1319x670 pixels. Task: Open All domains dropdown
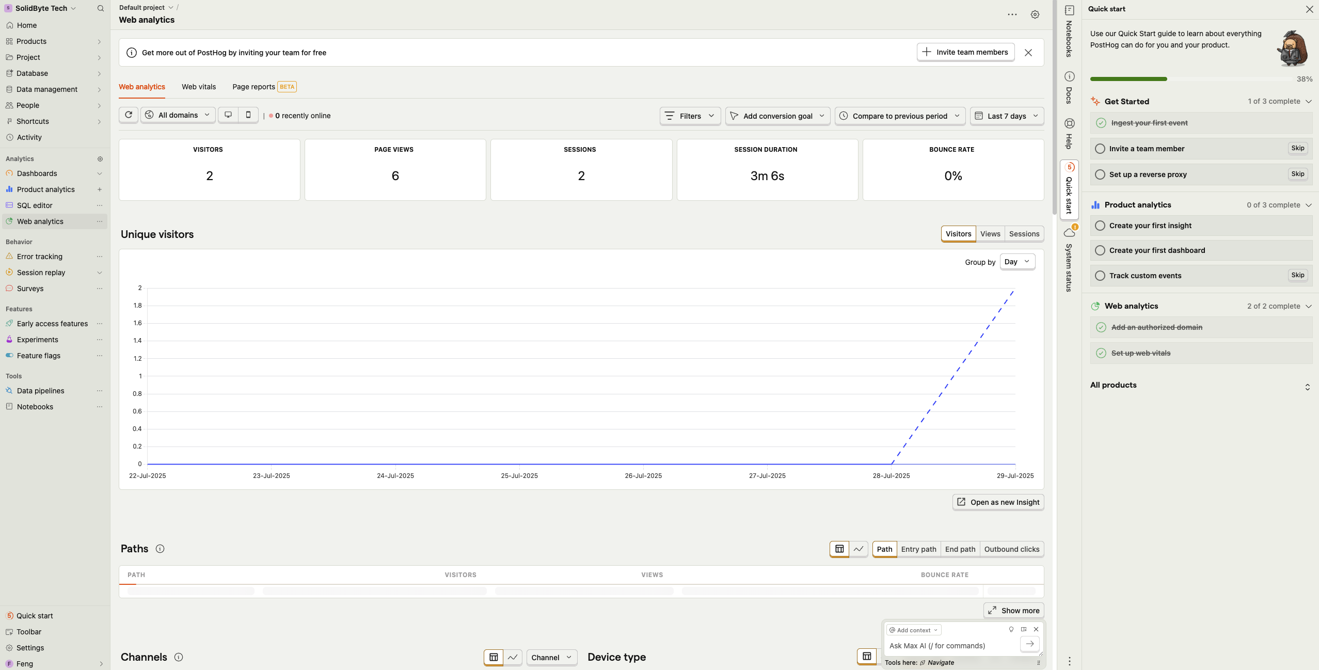(178, 115)
